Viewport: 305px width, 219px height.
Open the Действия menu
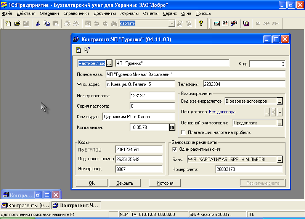(x=26, y=13)
